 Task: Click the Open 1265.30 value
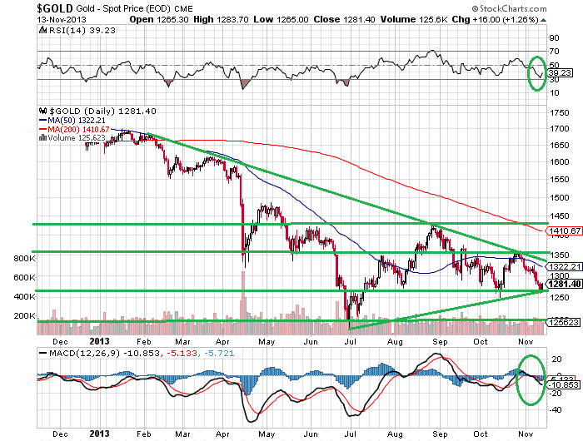(x=159, y=19)
